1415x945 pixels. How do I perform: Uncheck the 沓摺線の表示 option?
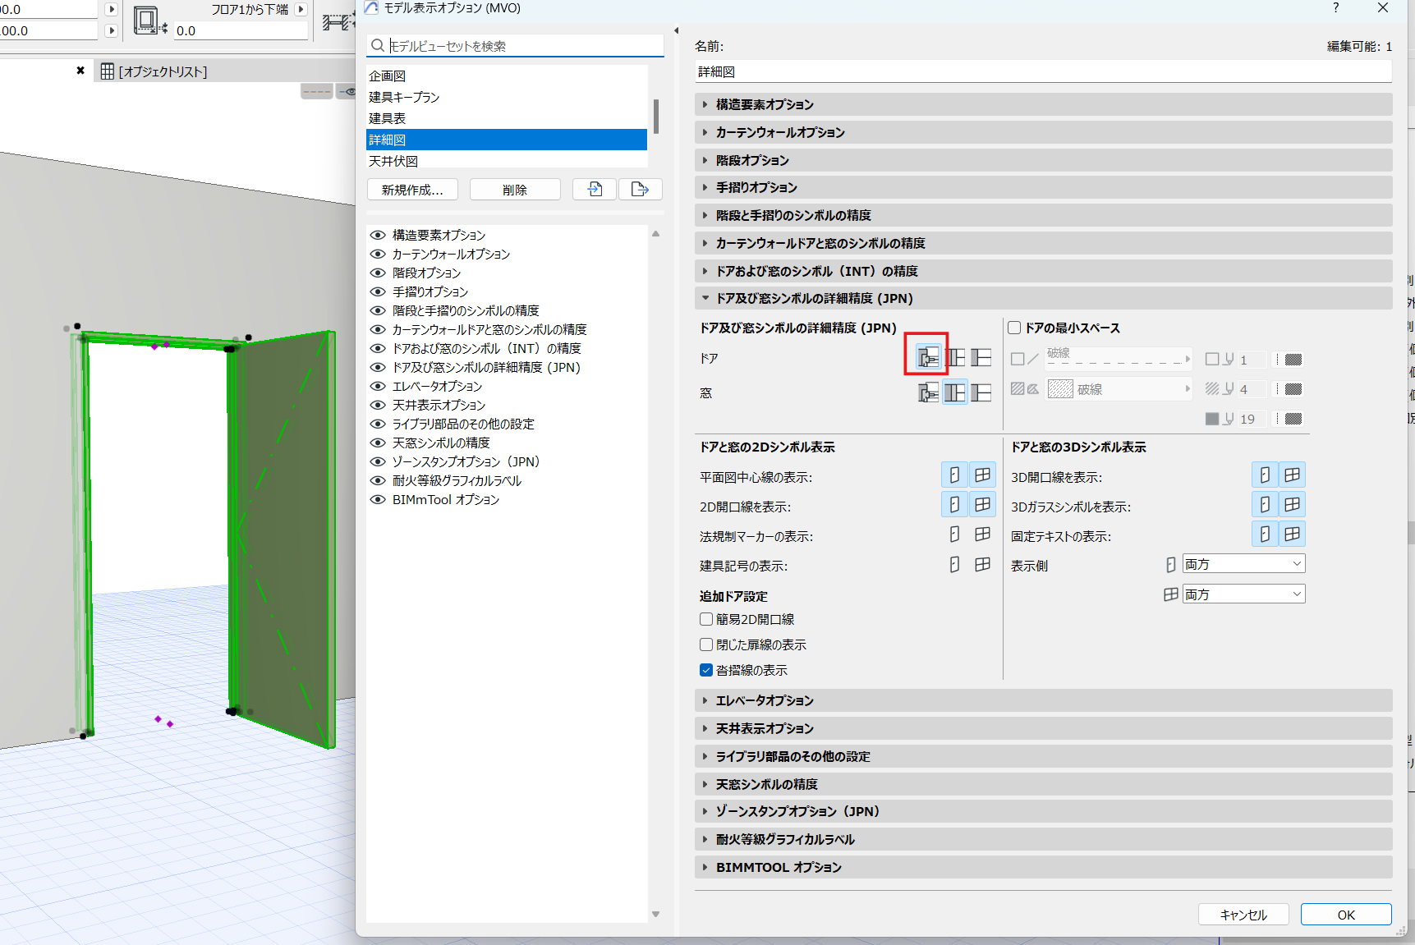[x=705, y=670]
